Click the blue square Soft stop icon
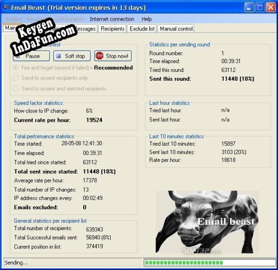This screenshot has width=278, height=270. click(x=58, y=56)
